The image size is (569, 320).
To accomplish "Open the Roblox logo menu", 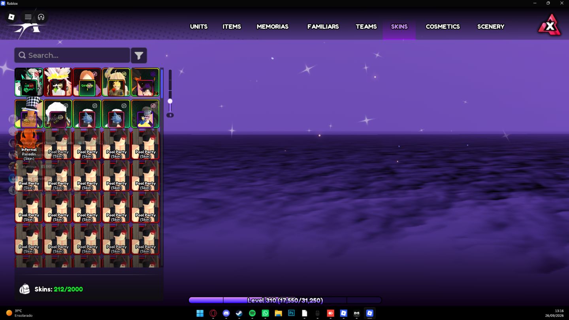I will tap(11, 17).
